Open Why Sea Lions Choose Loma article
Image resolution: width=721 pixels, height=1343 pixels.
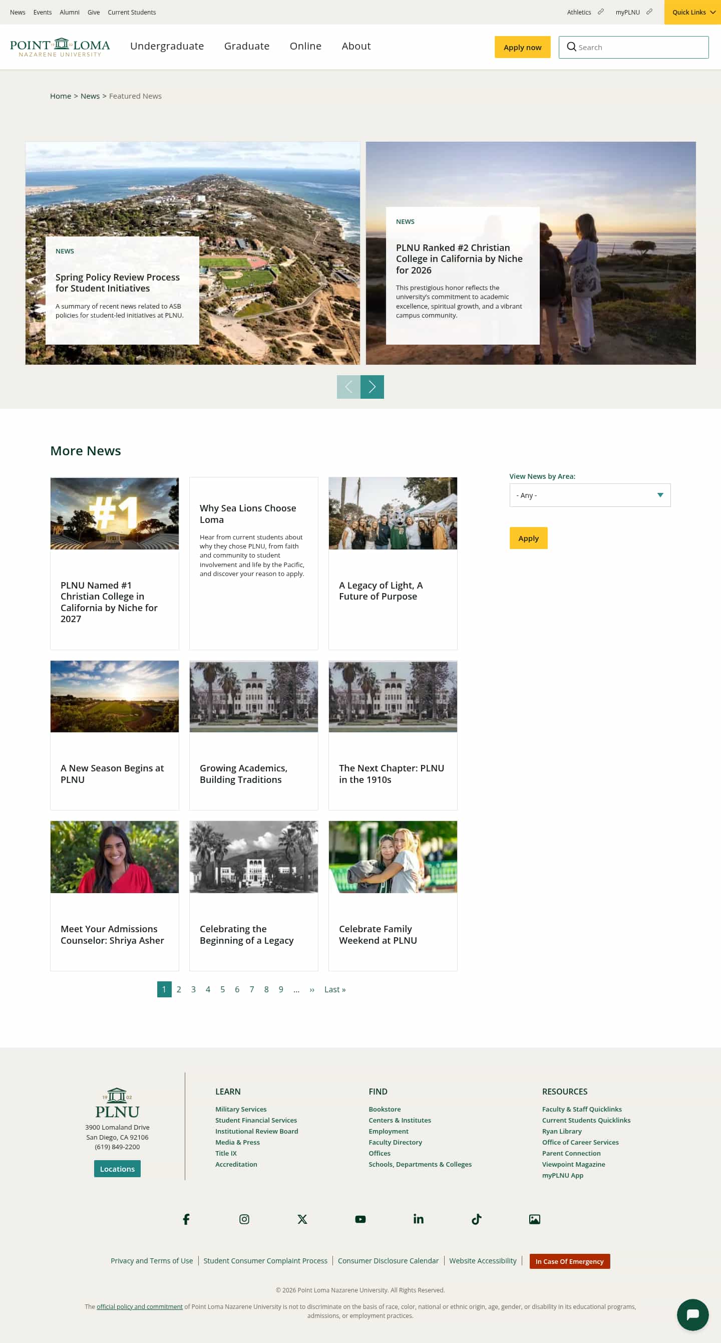click(x=248, y=513)
